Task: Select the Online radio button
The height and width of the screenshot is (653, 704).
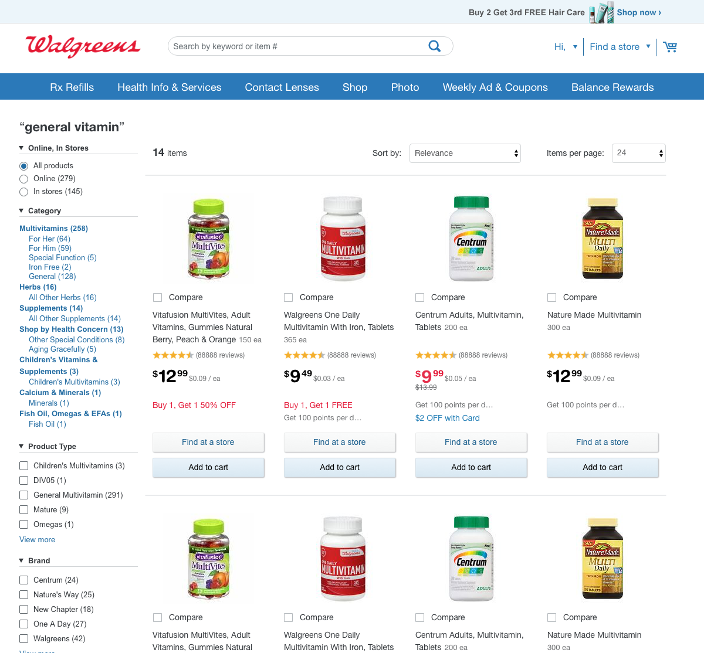Action: click(24, 179)
